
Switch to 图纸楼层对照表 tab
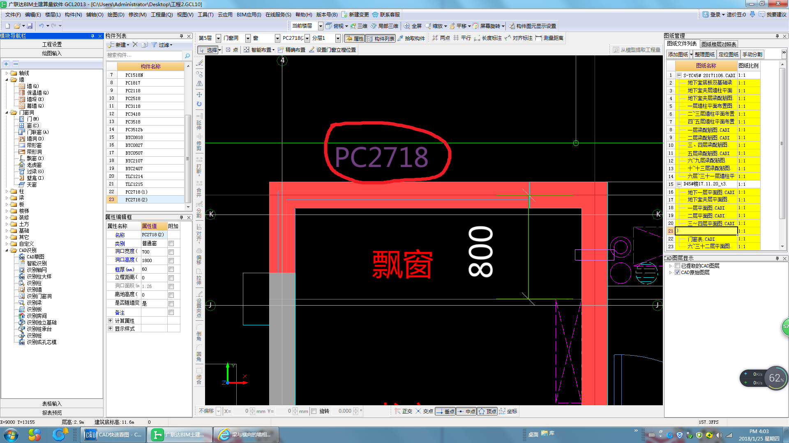click(719, 44)
